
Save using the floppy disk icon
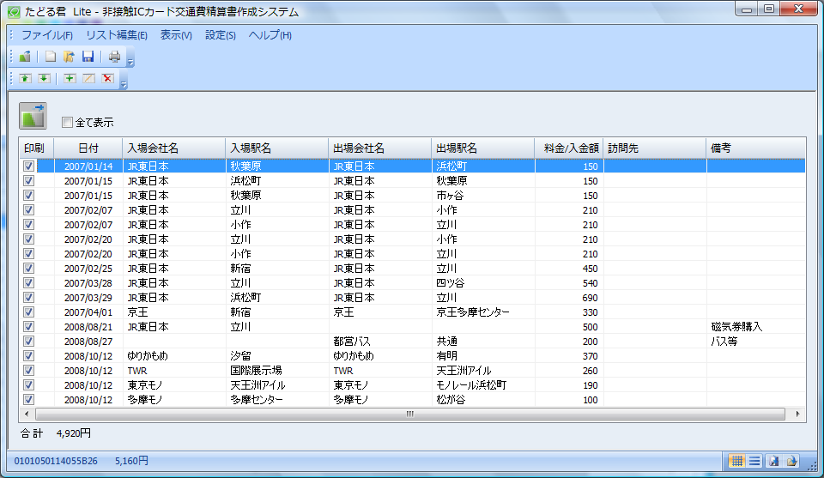pyautogui.click(x=88, y=57)
